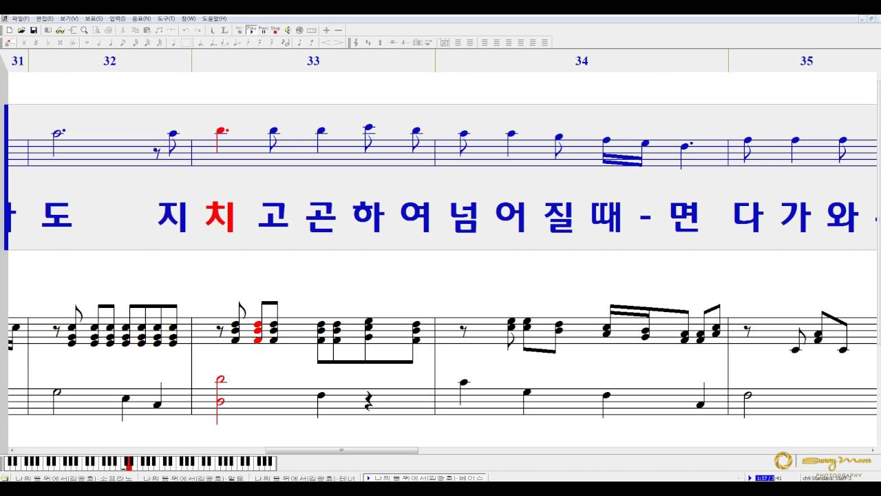Switch to the 알토 tab
Viewport: 881px width, 496px height.
193,477
